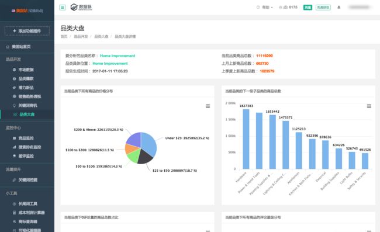
Task: Click the Under $25: 3925892 pie label
Action: (x=187, y=138)
